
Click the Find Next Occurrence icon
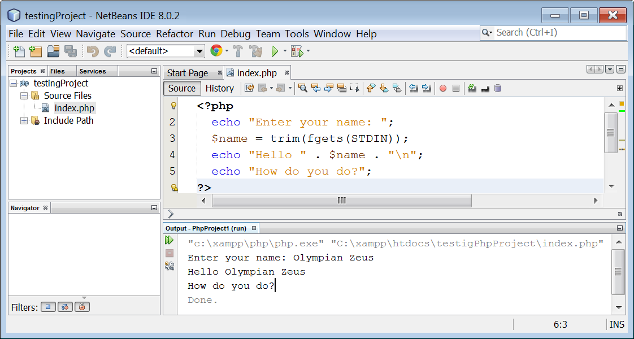click(x=329, y=88)
